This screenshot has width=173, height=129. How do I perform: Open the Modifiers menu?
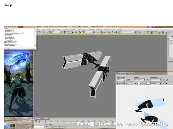pyautogui.click(x=65, y=29)
